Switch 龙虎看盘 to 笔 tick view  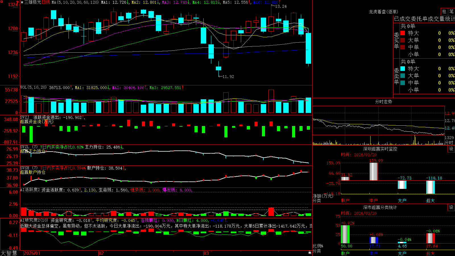[451, 11]
